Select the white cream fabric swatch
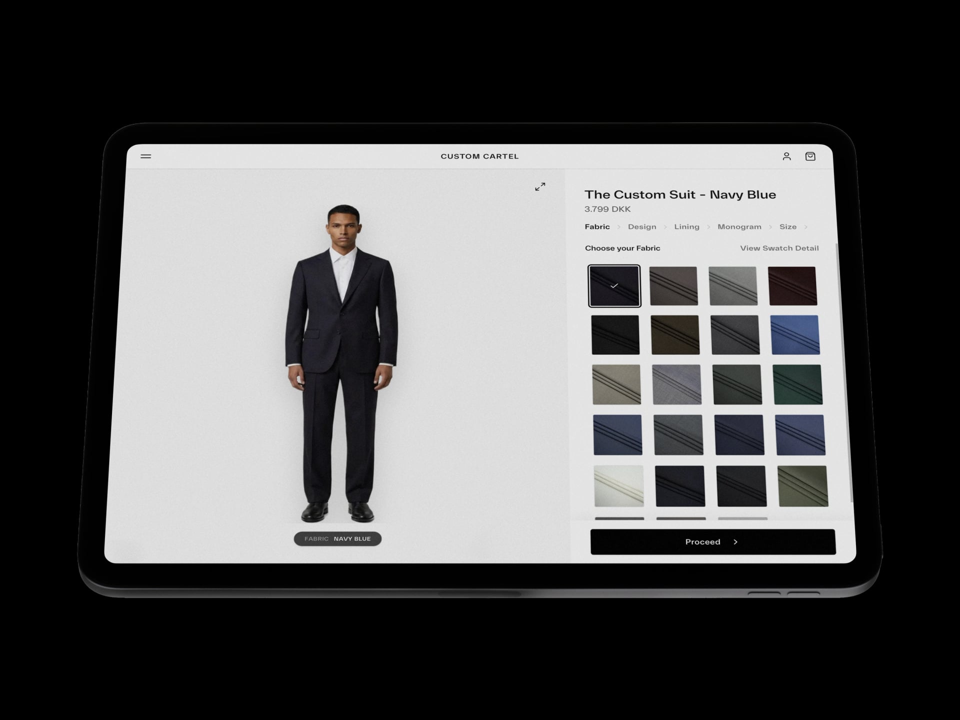 [619, 486]
